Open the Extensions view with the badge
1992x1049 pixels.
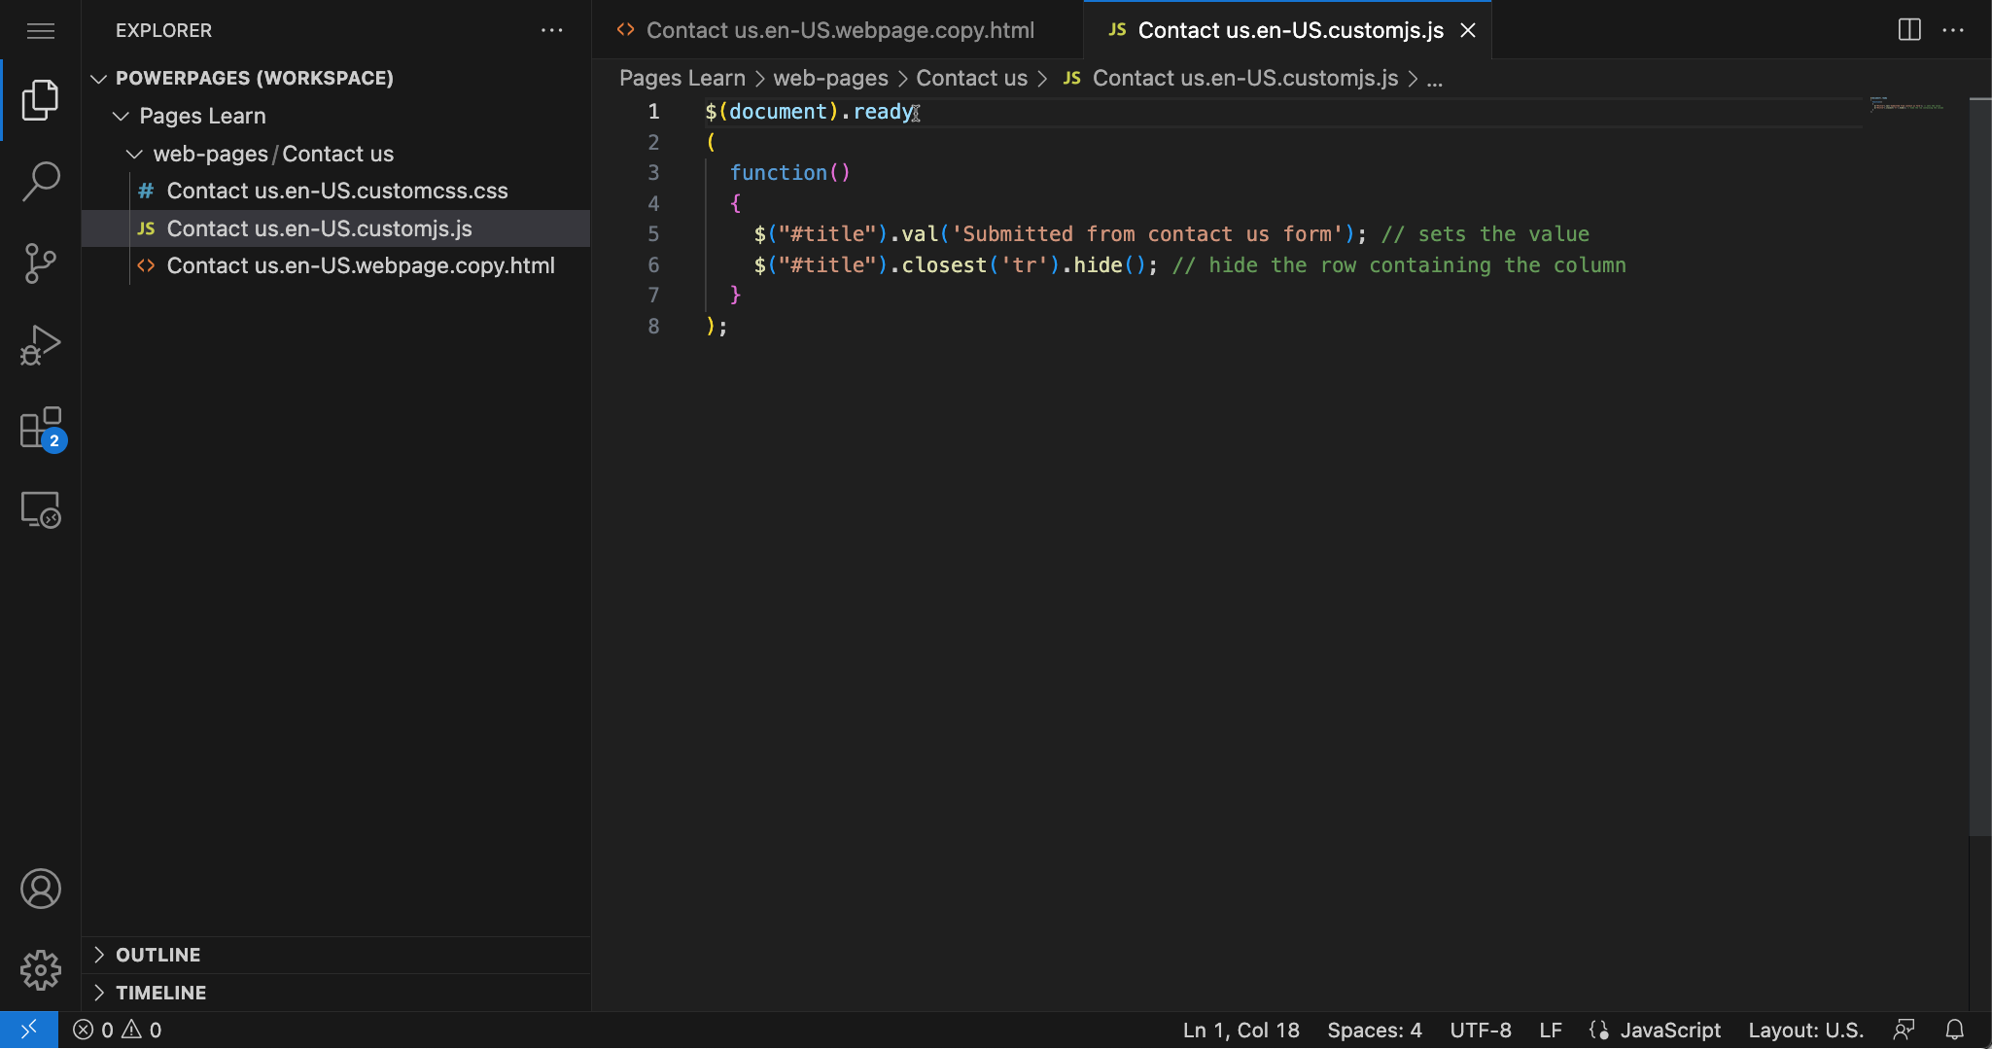pyautogui.click(x=41, y=426)
